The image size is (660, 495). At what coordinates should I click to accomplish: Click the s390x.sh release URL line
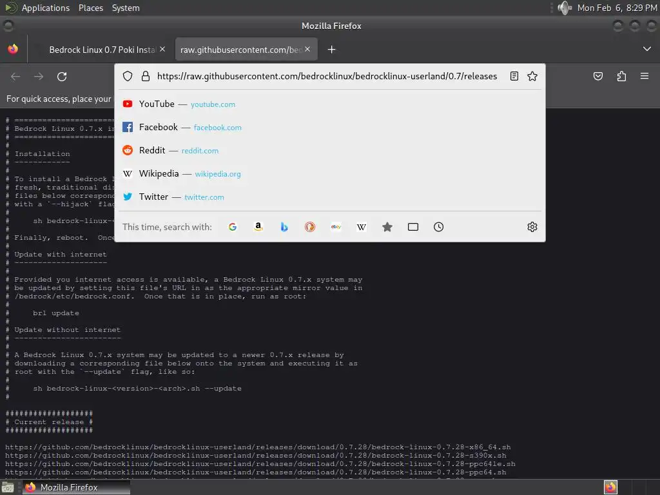(x=255, y=456)
